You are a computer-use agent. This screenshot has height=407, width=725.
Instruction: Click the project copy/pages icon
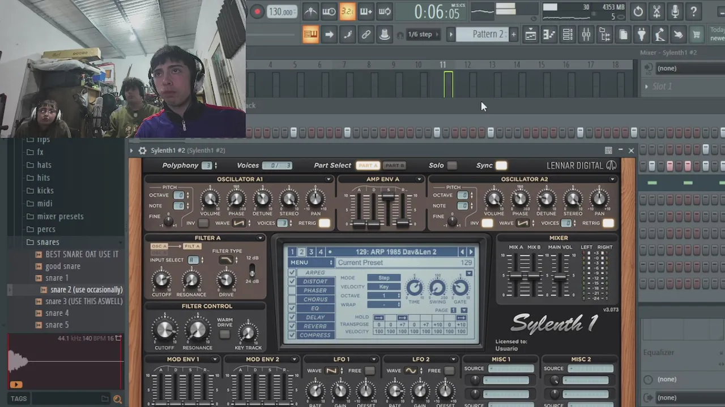pos(623,35)
